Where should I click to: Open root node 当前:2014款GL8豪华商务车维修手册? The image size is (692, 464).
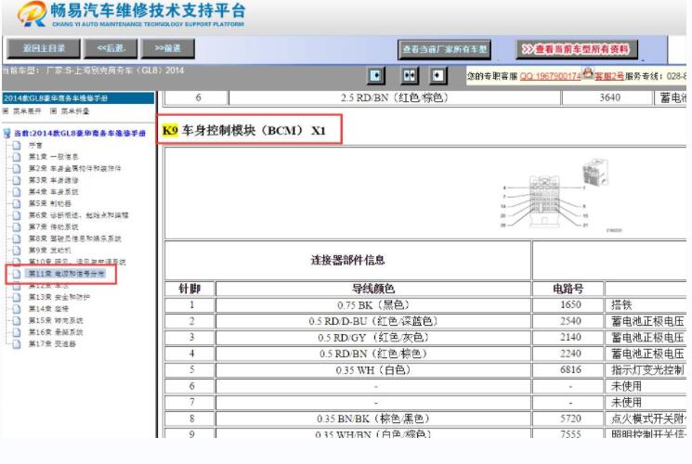click(80, 134)
